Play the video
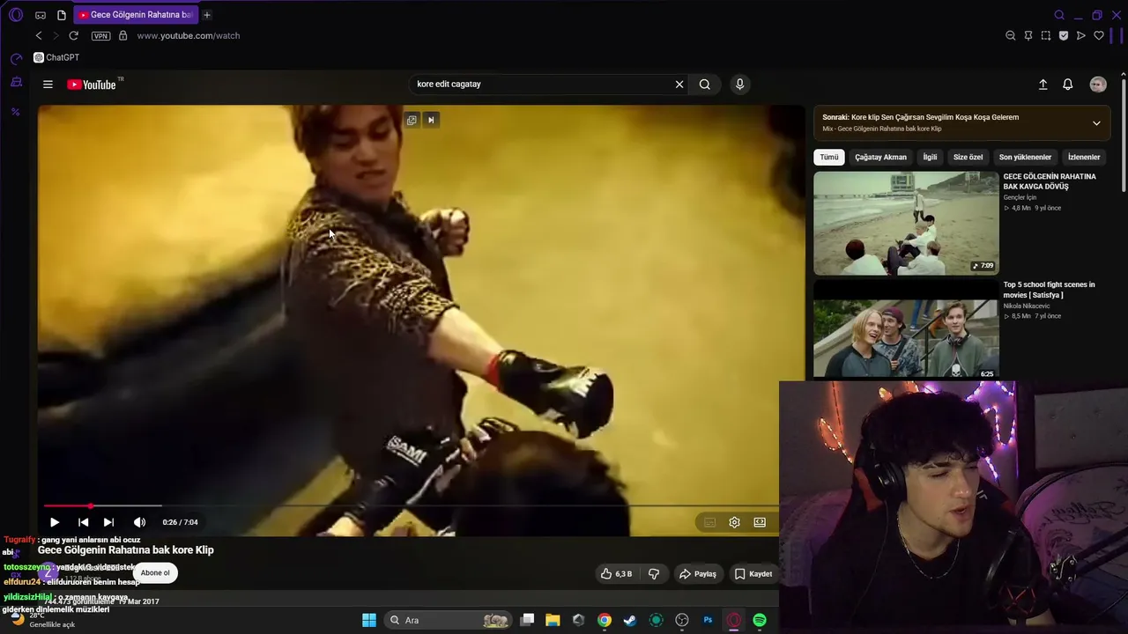 [x=55, y=522]
